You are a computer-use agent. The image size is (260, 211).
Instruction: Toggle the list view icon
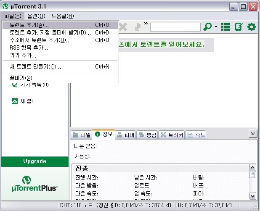coord(226,26)
